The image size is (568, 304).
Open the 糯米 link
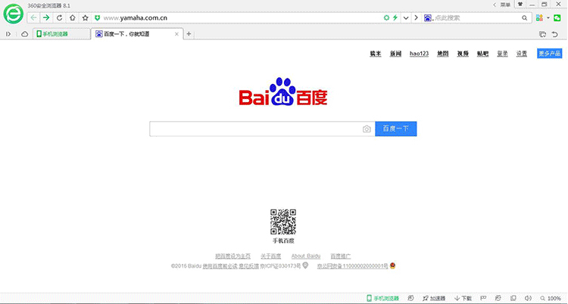point(376,54)
